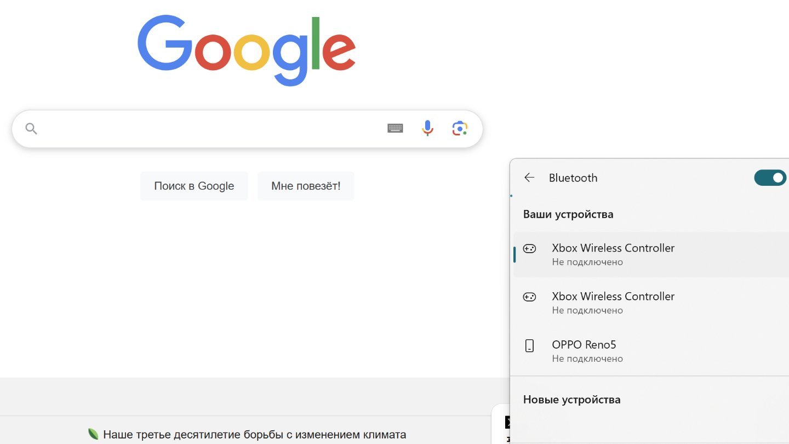Select the highlighted Xbox Wireless Controller name
The image size is (789, 444).
click(613, 248)
